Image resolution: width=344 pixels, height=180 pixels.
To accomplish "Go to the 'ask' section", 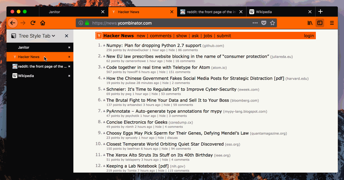I will (x=195, y=36).
